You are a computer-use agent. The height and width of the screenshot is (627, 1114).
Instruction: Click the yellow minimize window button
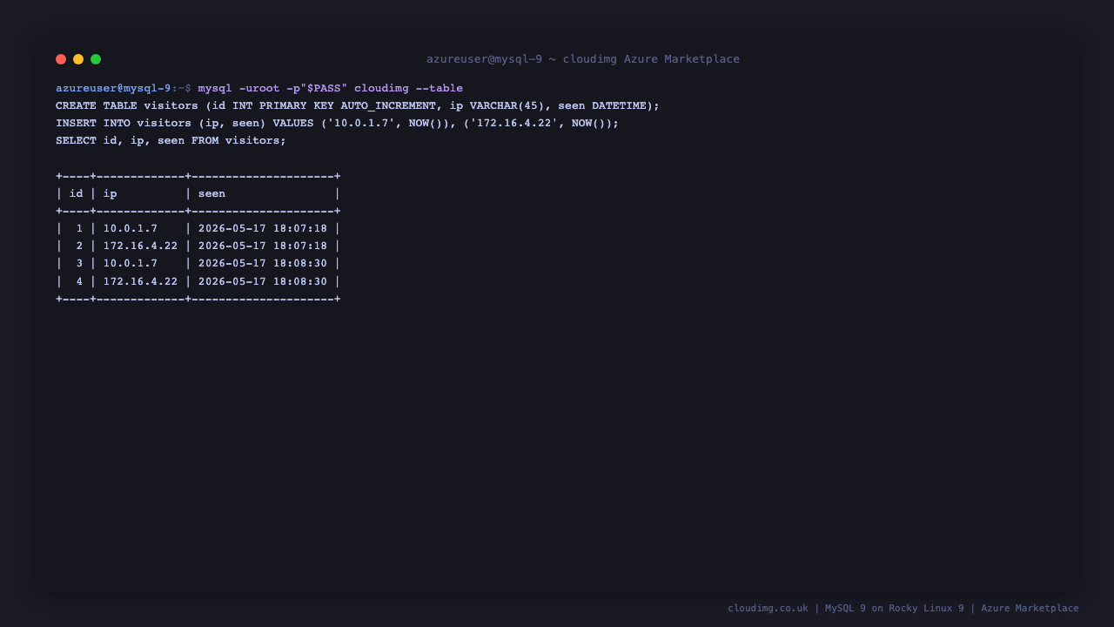78,59
